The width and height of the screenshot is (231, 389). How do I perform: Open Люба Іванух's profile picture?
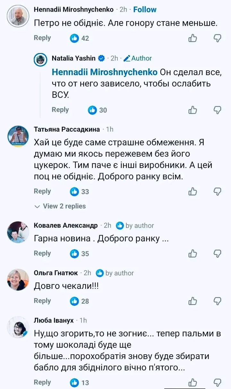click(18, 327)
